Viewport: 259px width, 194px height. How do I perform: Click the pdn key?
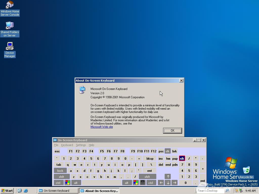click(175, 164)
